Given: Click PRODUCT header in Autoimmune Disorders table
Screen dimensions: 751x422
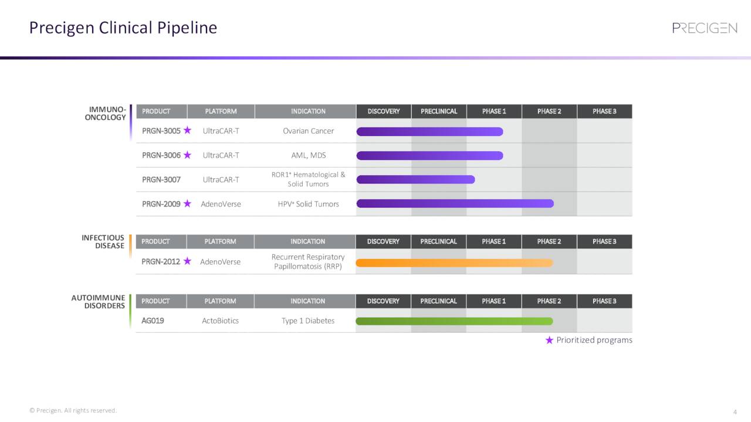Looking at the screenshot, I should [x=161, y=301].
